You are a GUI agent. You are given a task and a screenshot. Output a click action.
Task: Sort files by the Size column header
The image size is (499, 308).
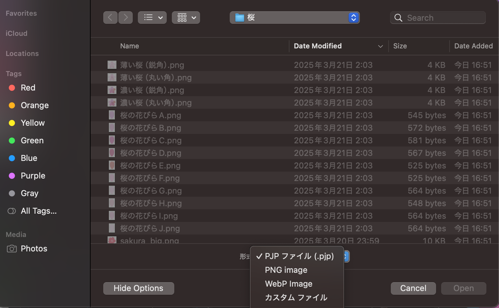click(400, 46)
